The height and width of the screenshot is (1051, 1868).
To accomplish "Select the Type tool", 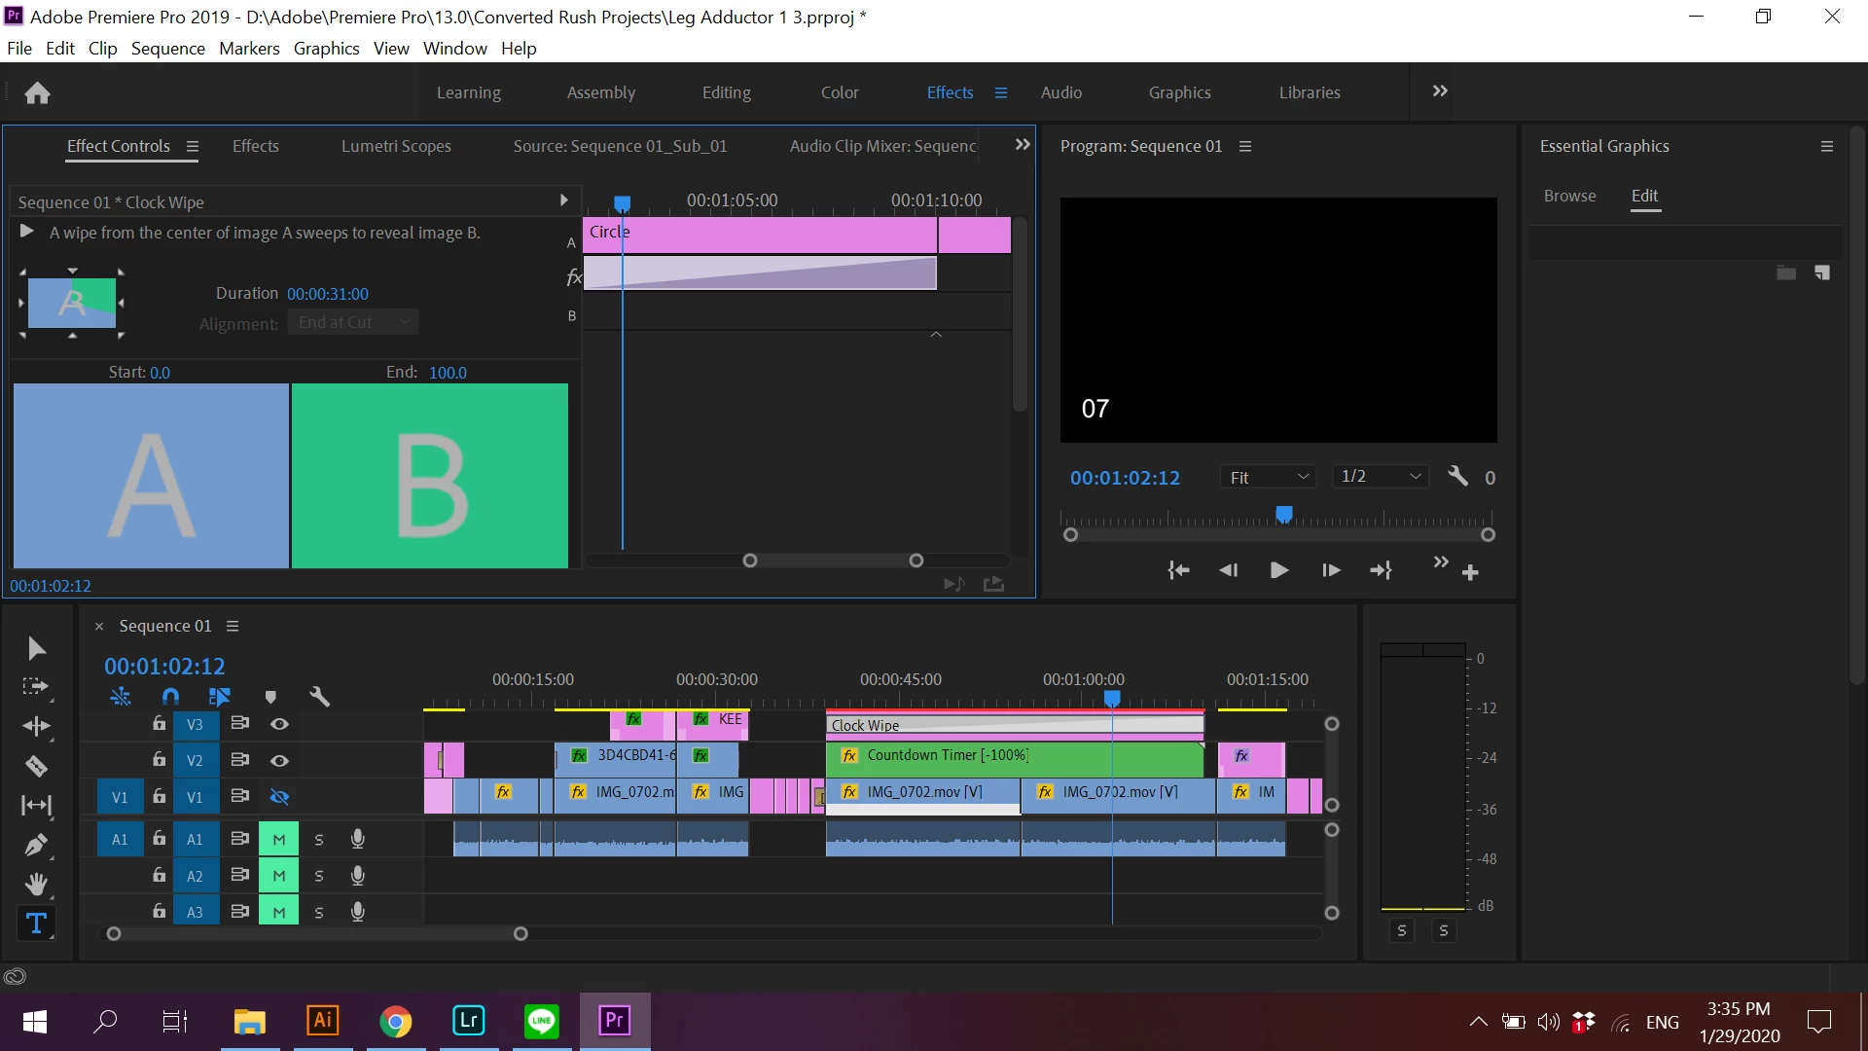I will tap(36, 924).
